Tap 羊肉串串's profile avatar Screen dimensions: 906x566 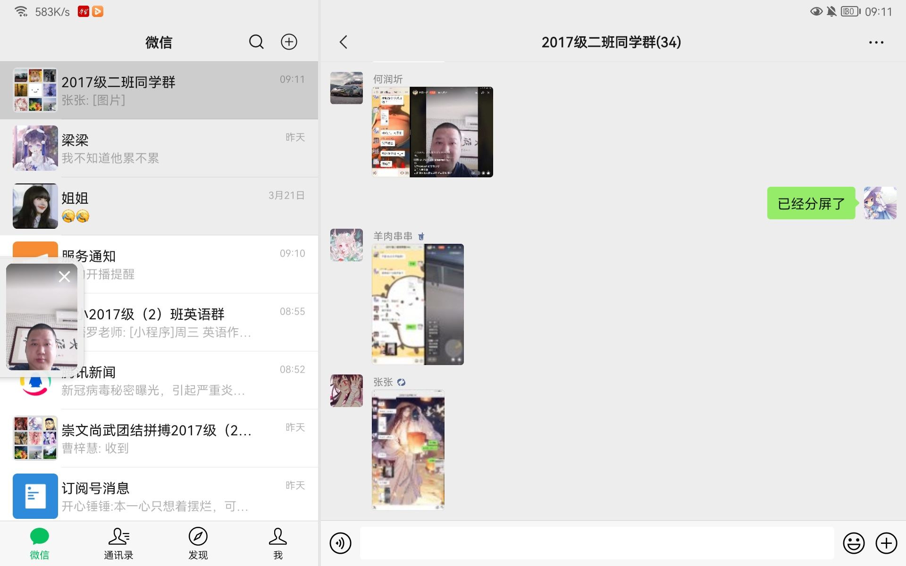(346, 245)
